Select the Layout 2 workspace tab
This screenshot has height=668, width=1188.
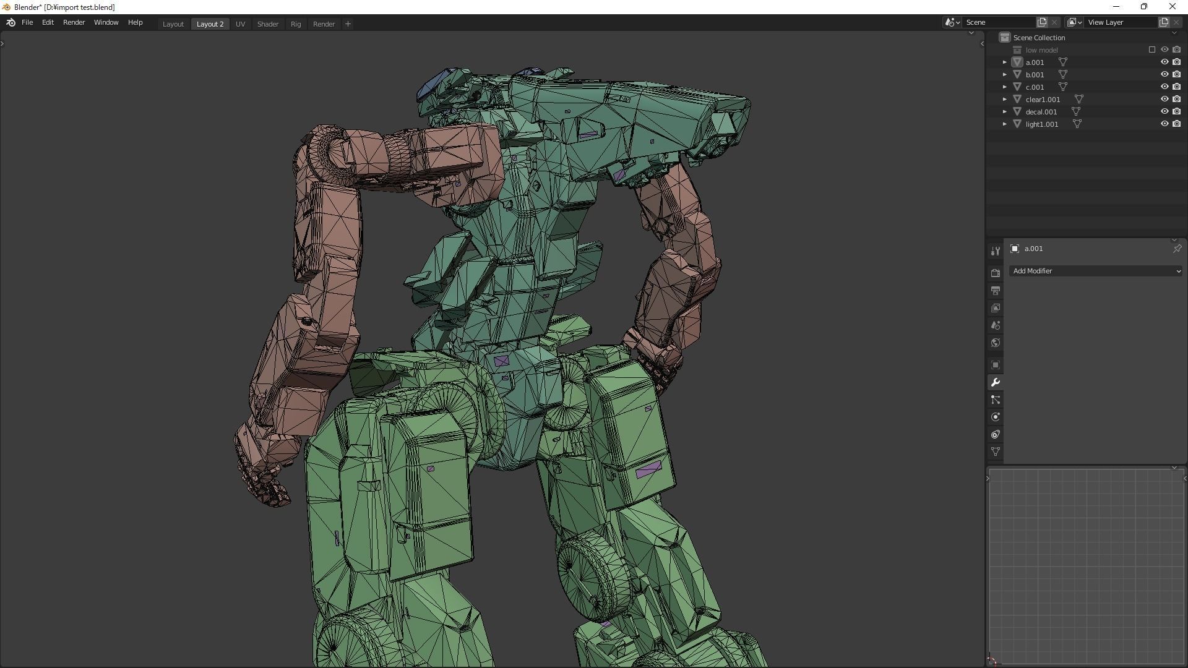210,24
